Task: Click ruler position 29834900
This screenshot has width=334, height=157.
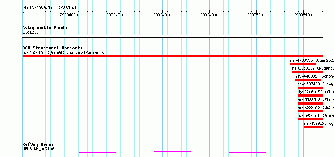Action: 209,15
